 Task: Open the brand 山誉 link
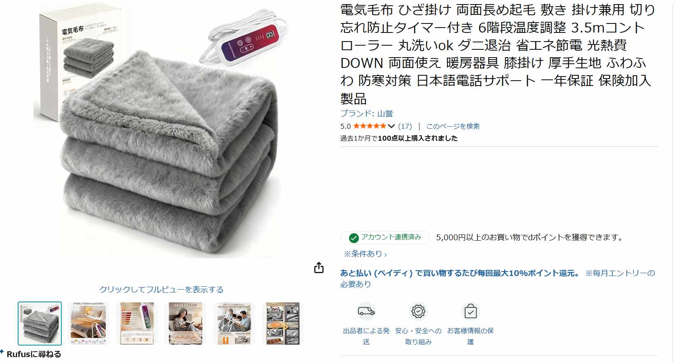367,114
